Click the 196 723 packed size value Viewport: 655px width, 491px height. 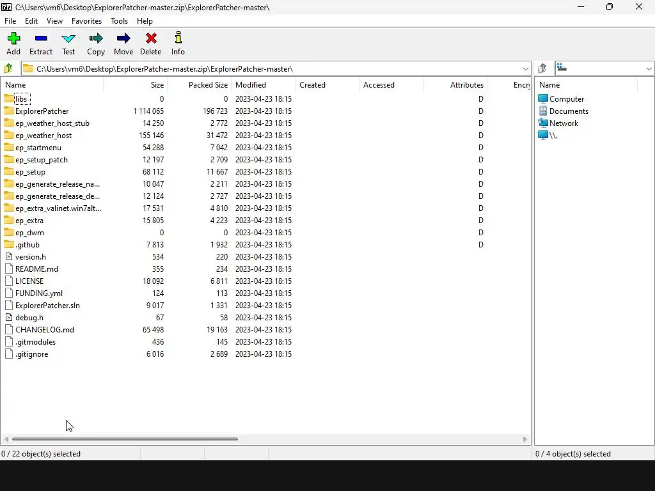point(215,111)
